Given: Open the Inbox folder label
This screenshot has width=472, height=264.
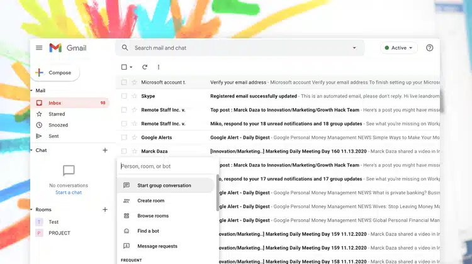Looking at the screenshot, I should [x=55, y=103].
